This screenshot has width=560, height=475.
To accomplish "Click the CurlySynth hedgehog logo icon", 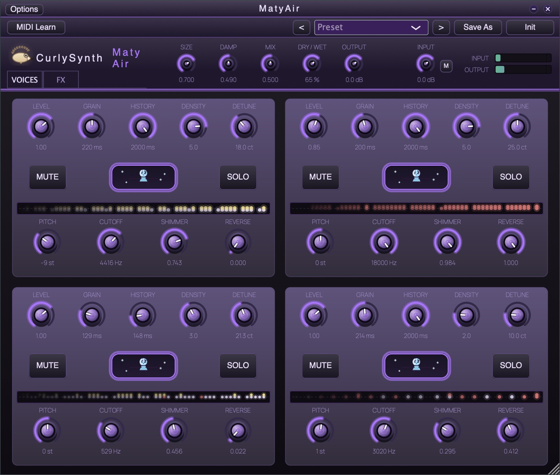I will (22, 55).
